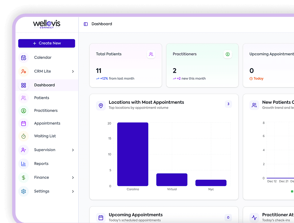Go to Appointments in the sidebar
294x223 pixels.
pos(47,123)
